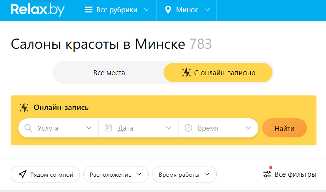The width and height of the screenshot is (326, 192).
Task: Click the calendar icon in the Дата field
Action: pyautogui.click(x=108, y=128)
